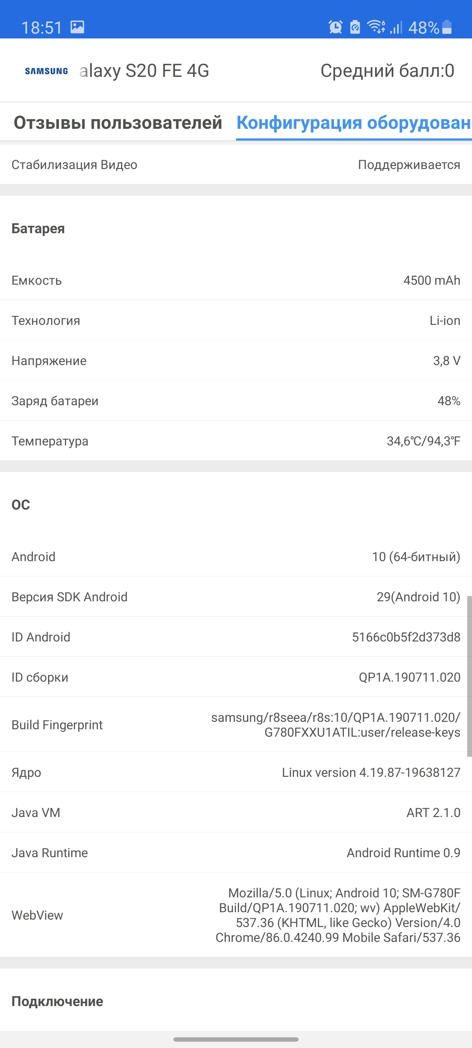Select the Build Fingerprint row

(236, 725)
